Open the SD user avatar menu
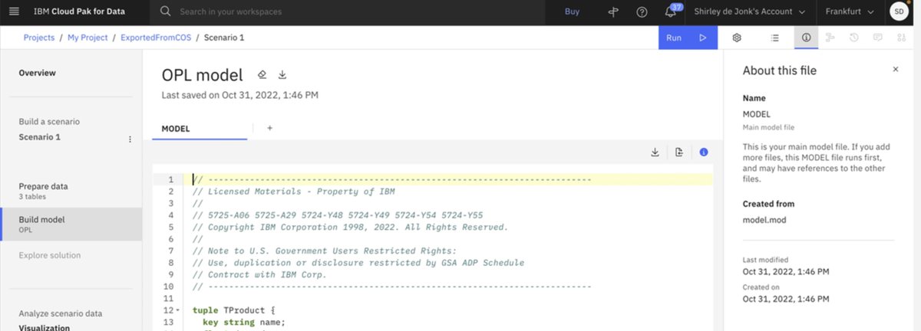This screenshot has width=921, height=331. coord(898,11)
